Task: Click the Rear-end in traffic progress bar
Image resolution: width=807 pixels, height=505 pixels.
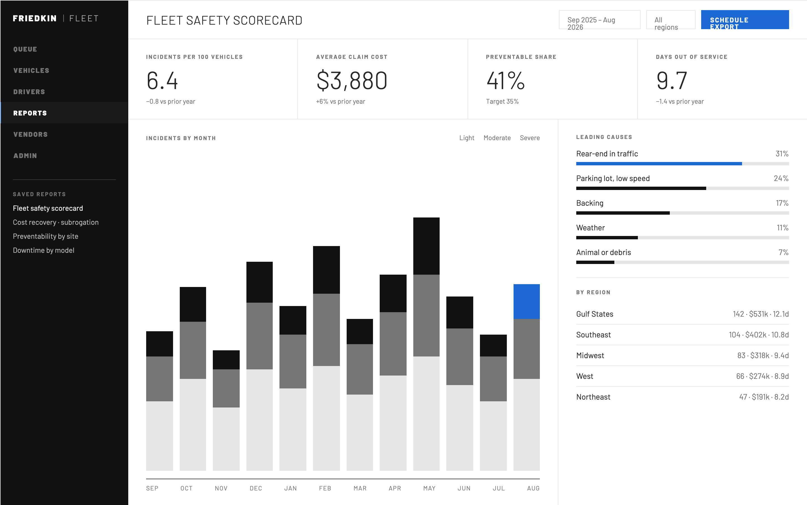Action: coord(682,164)
